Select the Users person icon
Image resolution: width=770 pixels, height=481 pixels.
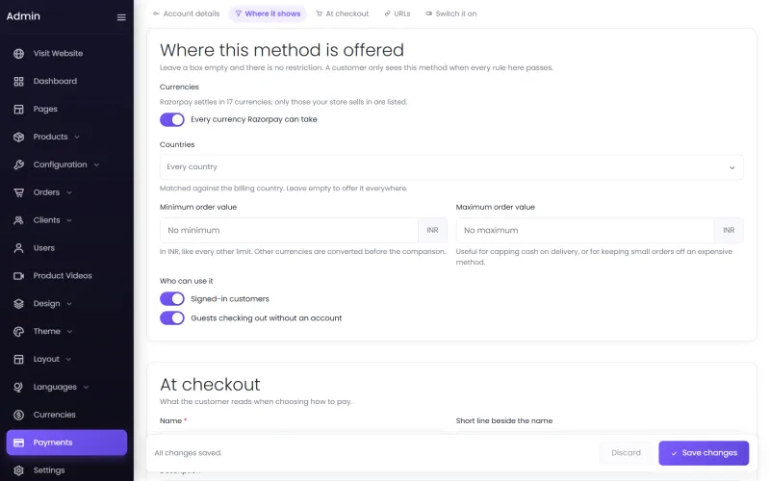[18, 248]
